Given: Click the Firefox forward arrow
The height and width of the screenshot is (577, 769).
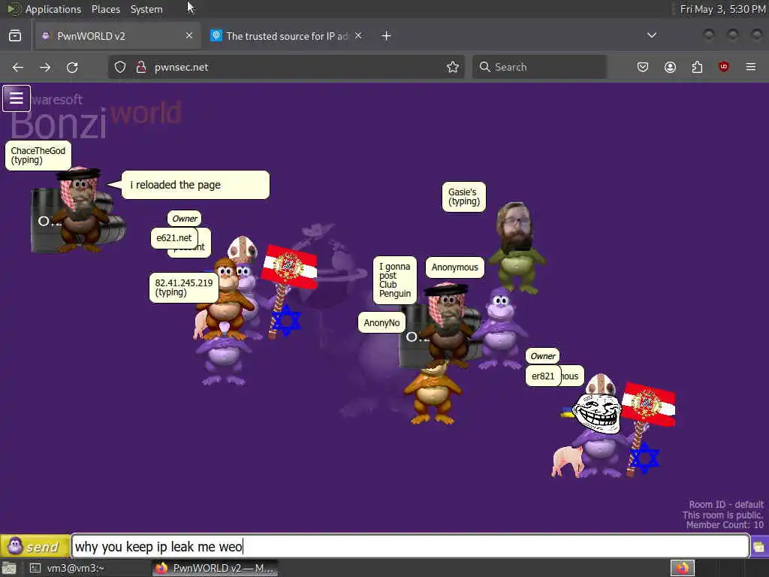Looking at the screenshot, I should click(x=45, y=67).
